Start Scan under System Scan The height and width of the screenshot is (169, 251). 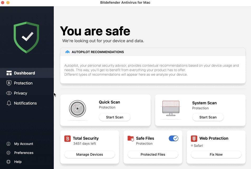tap(208, 117)
